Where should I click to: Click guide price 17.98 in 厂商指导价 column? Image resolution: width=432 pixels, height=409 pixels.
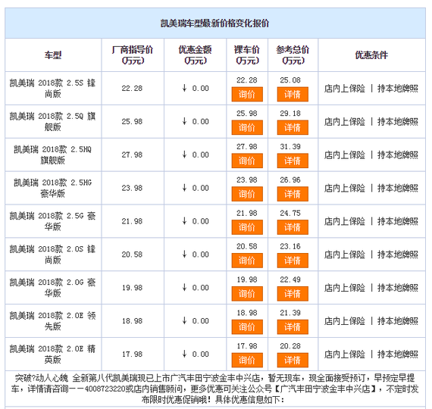tap(132, 354)
